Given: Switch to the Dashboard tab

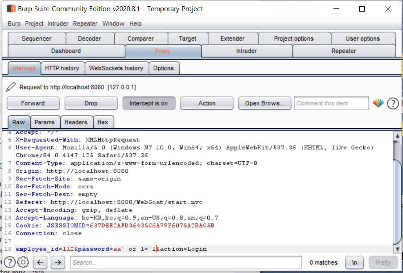Looking at the screenshot, I should (x=66, y=51).
